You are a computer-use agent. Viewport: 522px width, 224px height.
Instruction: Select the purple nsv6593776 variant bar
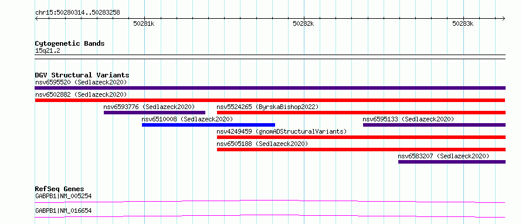(154, 113)
